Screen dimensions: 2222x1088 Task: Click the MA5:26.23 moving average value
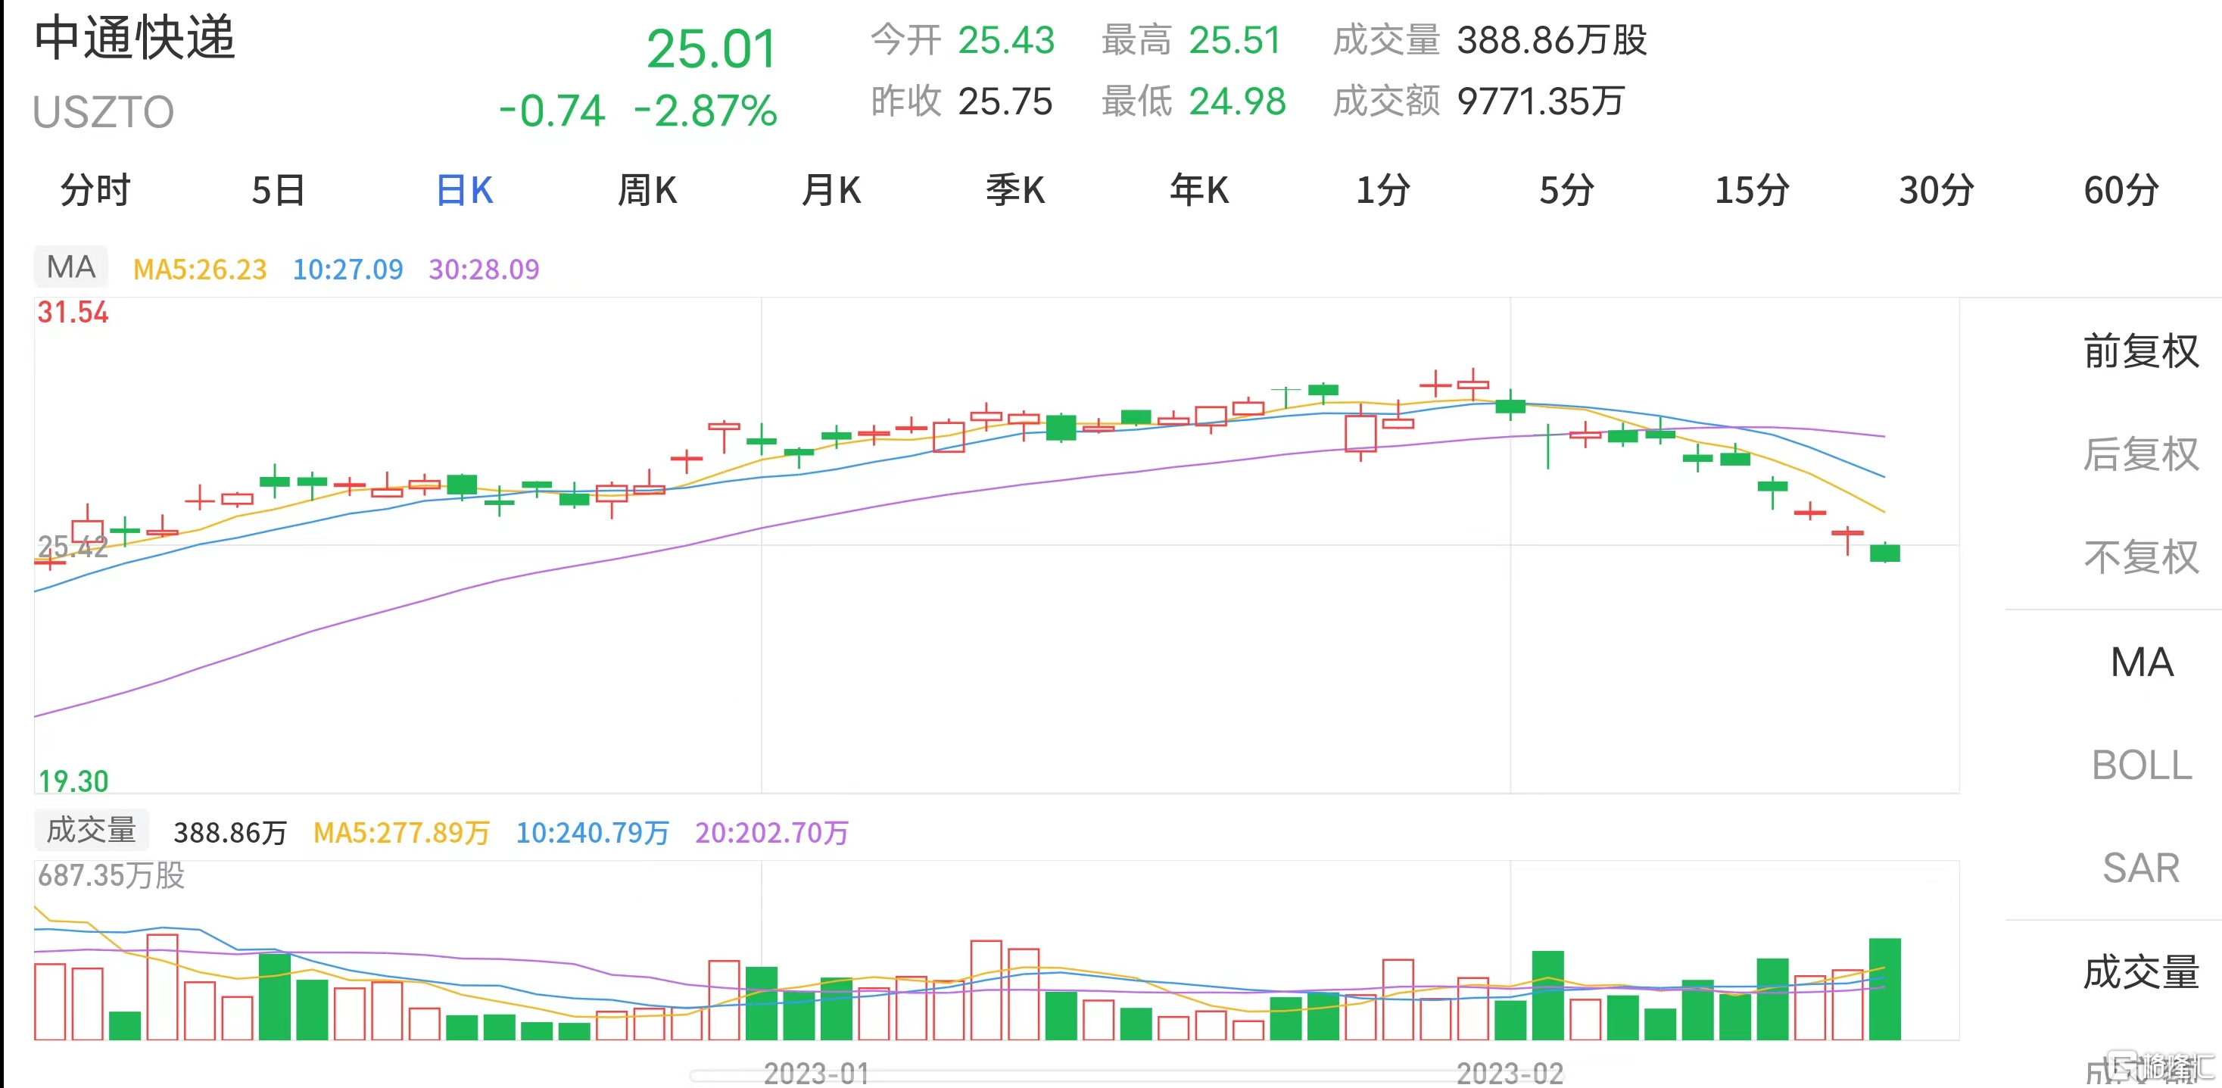[x=200, y=270]
